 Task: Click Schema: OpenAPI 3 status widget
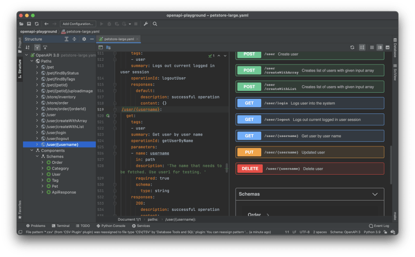pos(345,232)
